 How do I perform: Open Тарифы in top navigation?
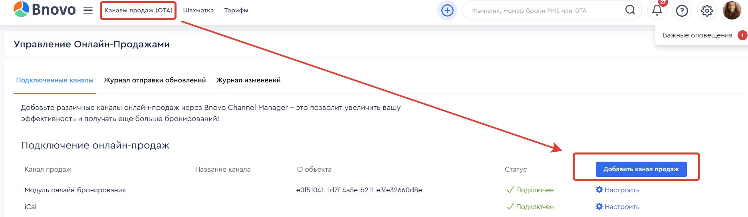pos(236,10)
